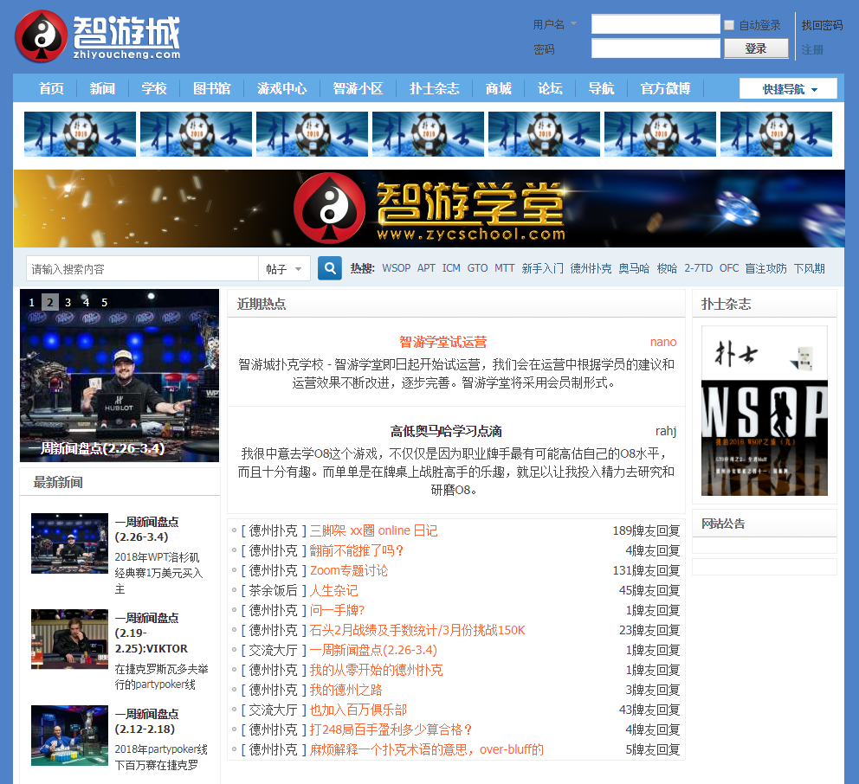Open thread 也加入百万俱乐部

(x=358, y=710)
